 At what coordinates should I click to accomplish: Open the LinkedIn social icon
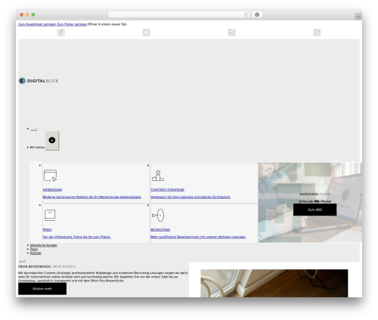[231, 33]
